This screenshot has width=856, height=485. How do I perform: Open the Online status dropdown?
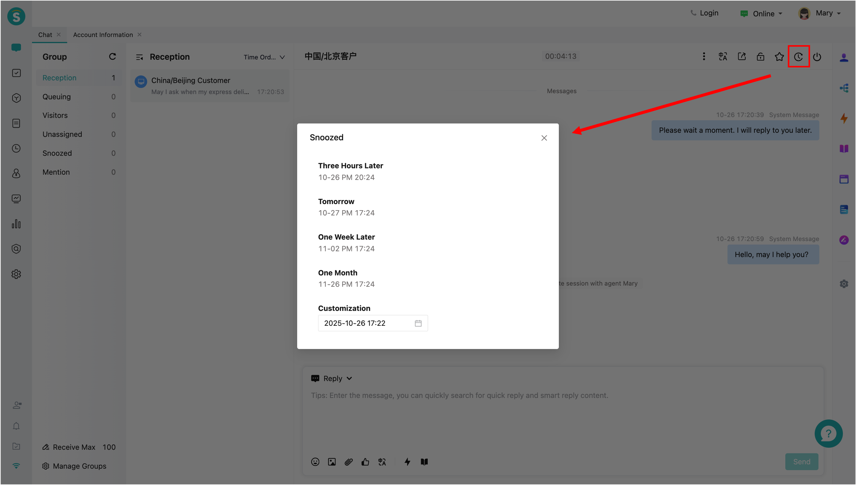pyautogui.click(x=762, y=14)
